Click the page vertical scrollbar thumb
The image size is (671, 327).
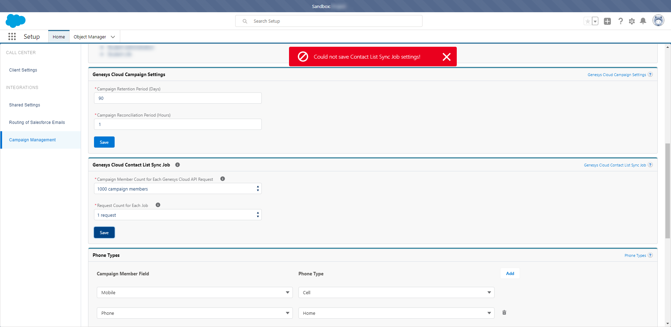[668, 191]
